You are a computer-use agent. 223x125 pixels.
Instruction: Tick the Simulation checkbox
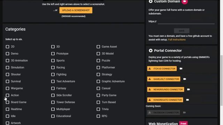[7, 67]
